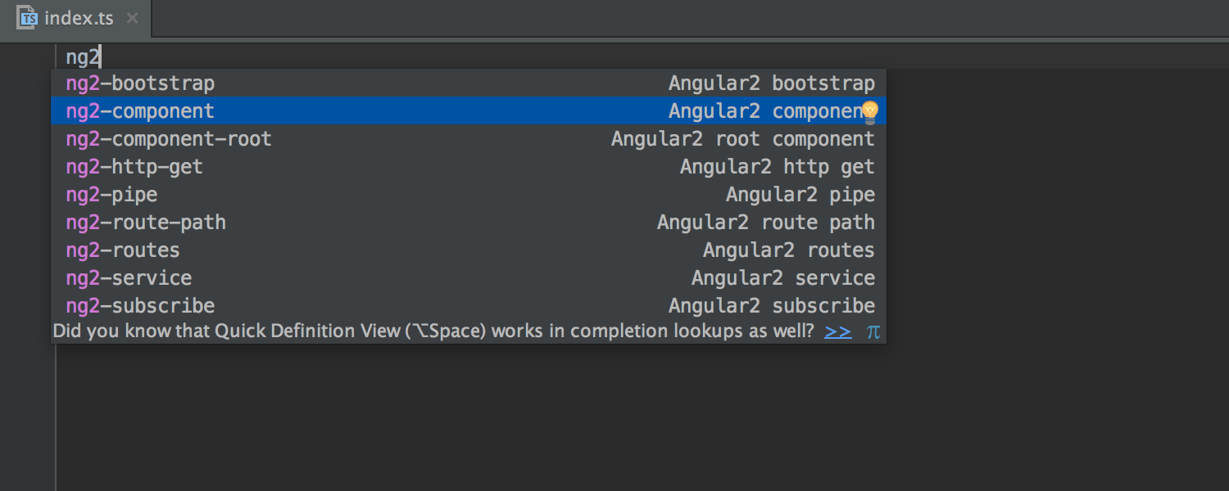Select the ng2-subscribe template
The image size is (1229, 491).
coord(140,306)
